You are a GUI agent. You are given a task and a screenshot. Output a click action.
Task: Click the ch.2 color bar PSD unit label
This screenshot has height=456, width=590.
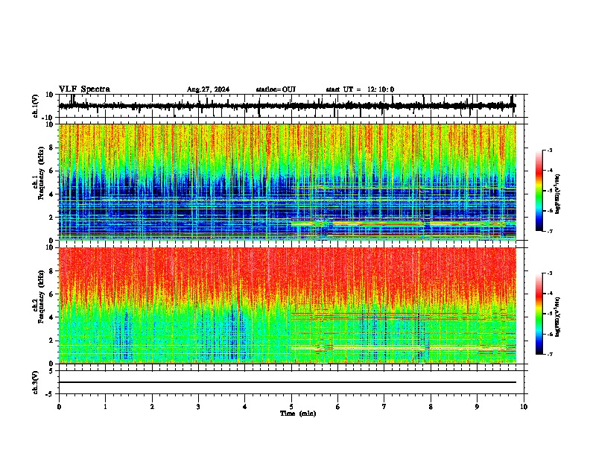[x=558, y=317]
